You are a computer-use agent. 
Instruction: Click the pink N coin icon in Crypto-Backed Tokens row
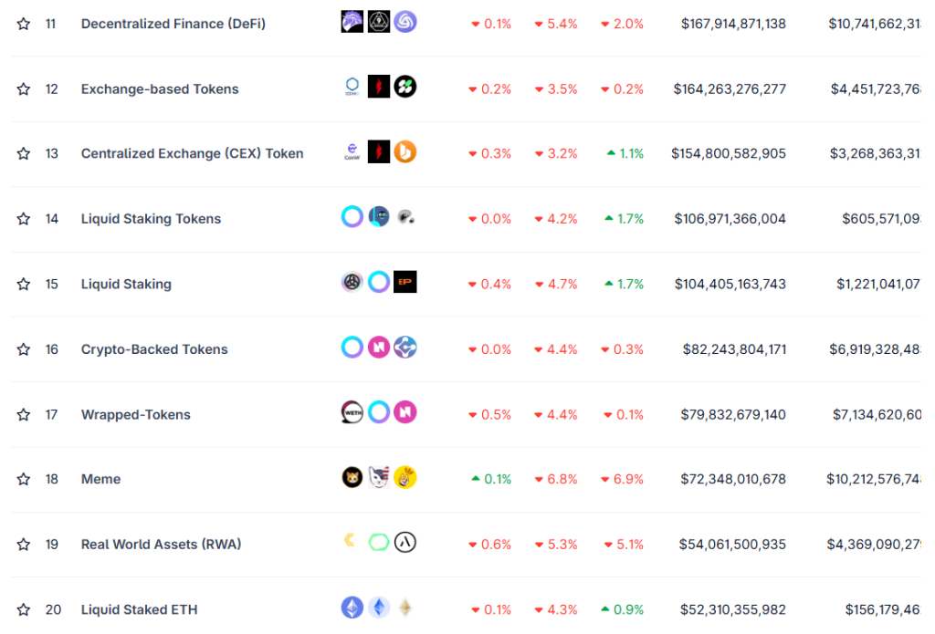point(379,348)
